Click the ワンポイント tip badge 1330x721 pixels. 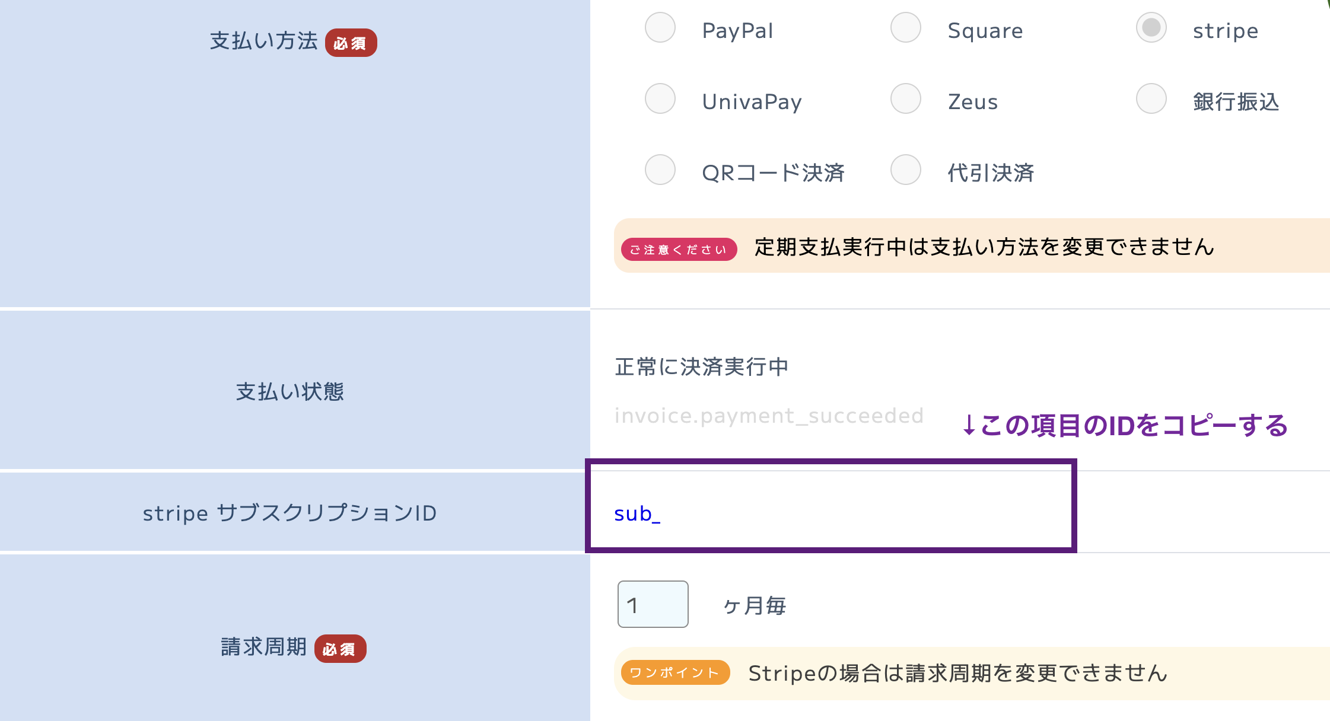675,672
